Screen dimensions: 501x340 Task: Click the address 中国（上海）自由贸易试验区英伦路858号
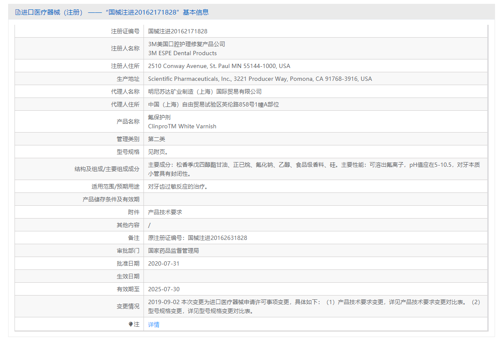coord(214,105)
